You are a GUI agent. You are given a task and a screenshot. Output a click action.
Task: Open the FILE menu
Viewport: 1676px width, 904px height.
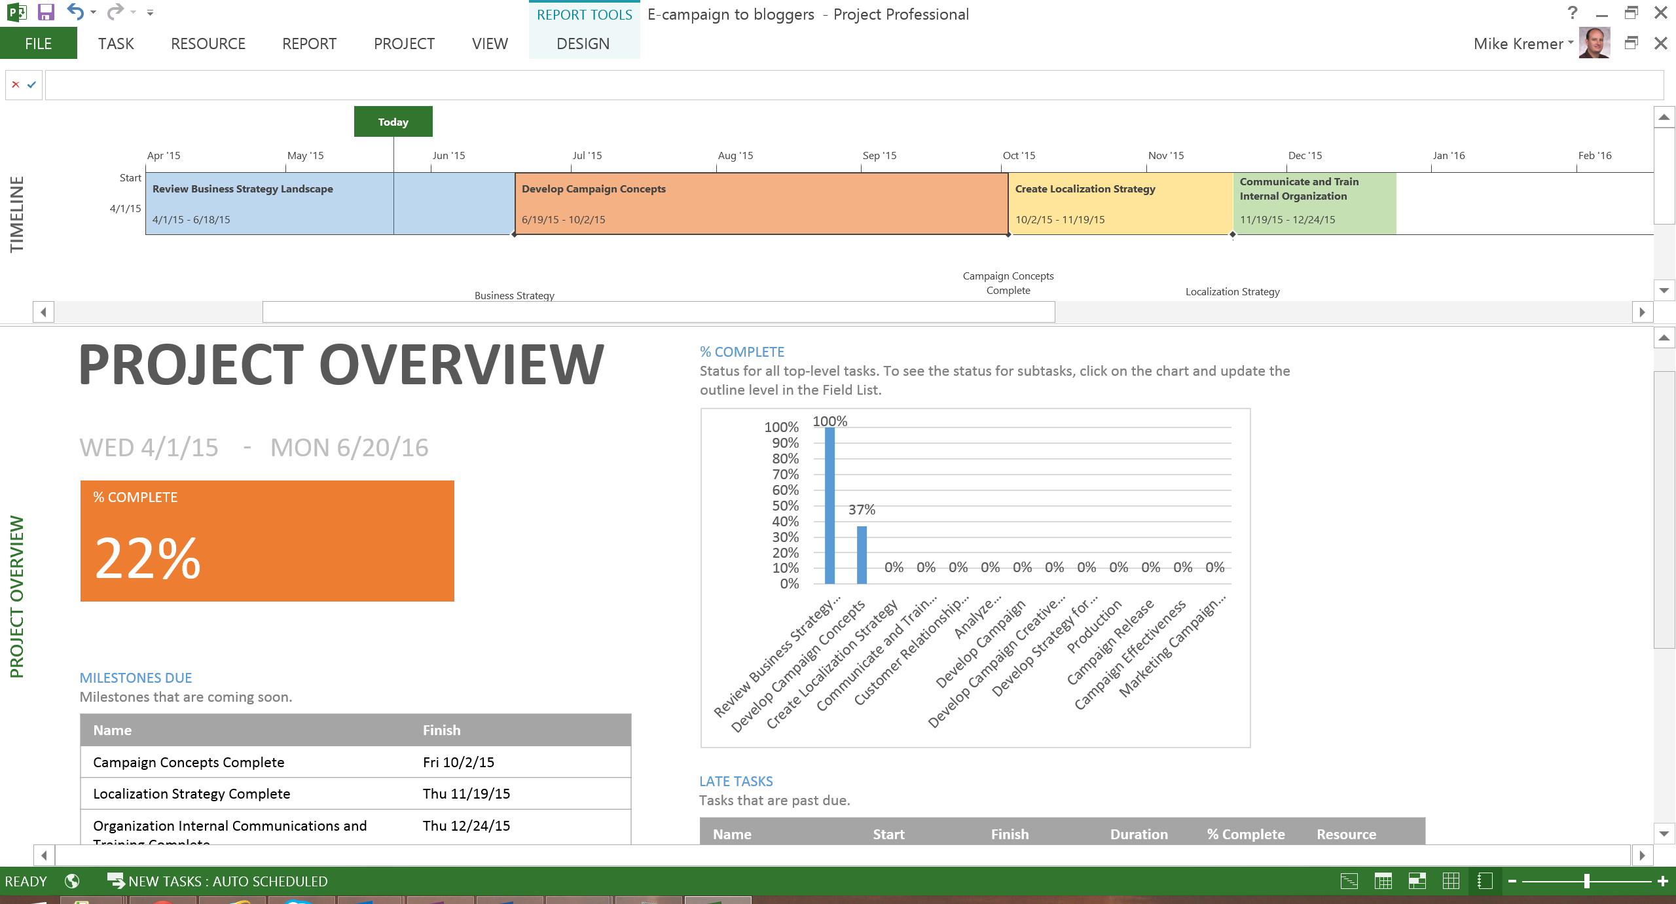38,43
